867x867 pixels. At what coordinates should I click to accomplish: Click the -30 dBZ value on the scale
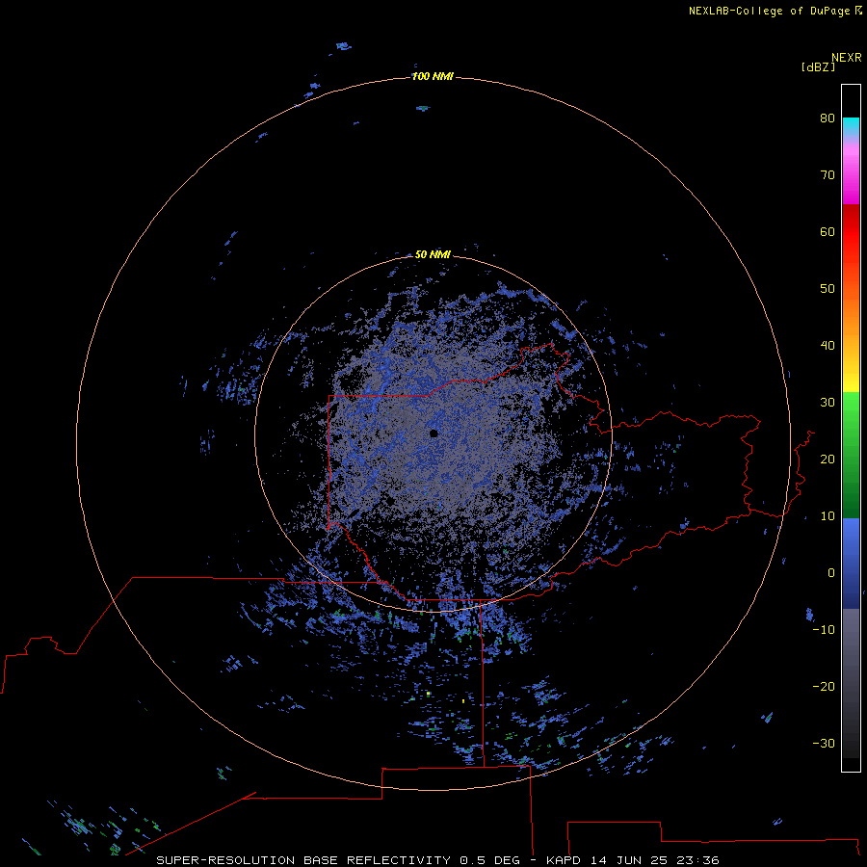(824, 743)
